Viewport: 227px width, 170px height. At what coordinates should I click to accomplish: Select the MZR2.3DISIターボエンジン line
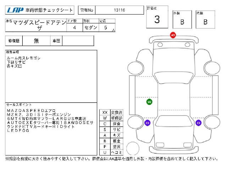point(39,115)
